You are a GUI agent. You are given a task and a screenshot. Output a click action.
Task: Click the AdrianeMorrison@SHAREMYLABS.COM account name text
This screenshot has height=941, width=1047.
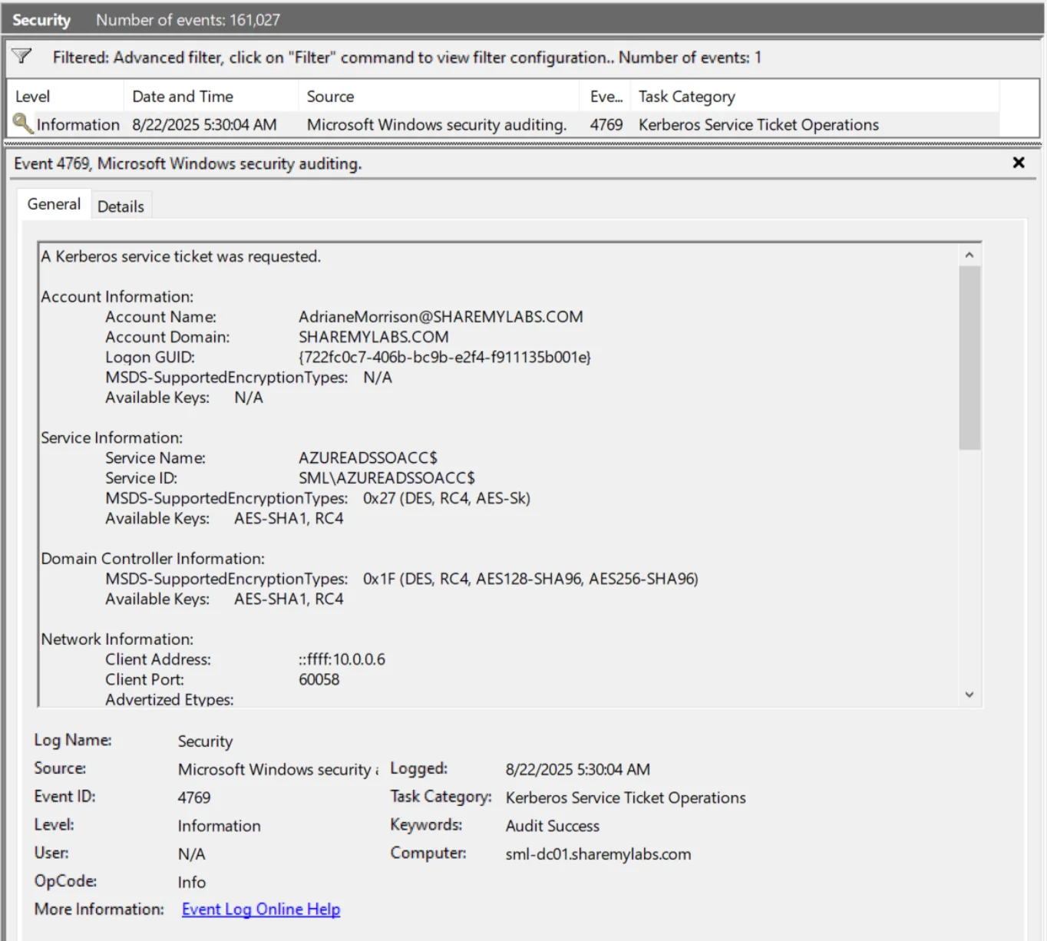tap(441, 317)
